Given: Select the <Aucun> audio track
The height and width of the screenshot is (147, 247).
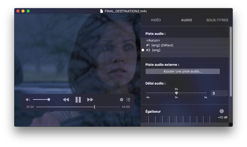Looking at the screenshot, I should (185, 40).
